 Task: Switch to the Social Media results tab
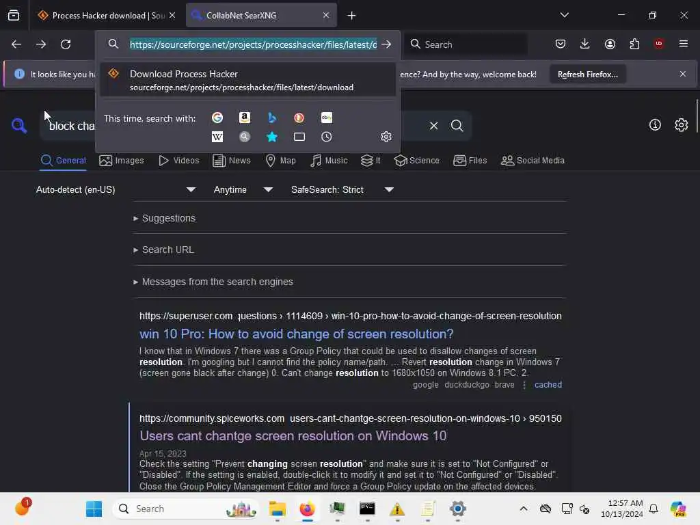pyautogui.click(x=533, y=161)
